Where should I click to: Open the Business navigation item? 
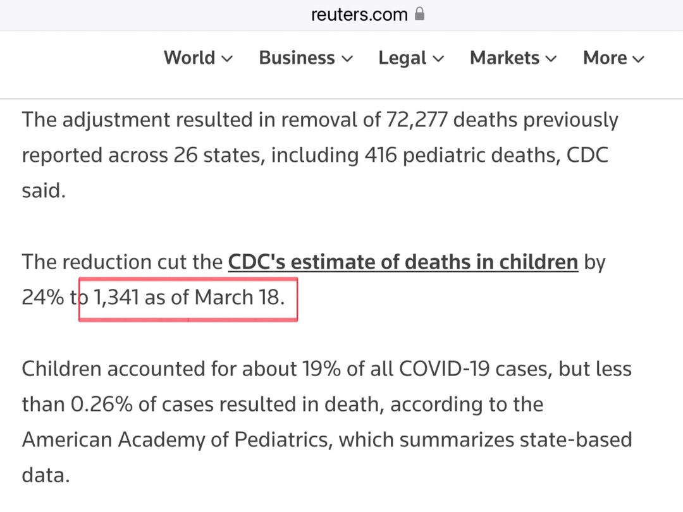click(297, 58)
